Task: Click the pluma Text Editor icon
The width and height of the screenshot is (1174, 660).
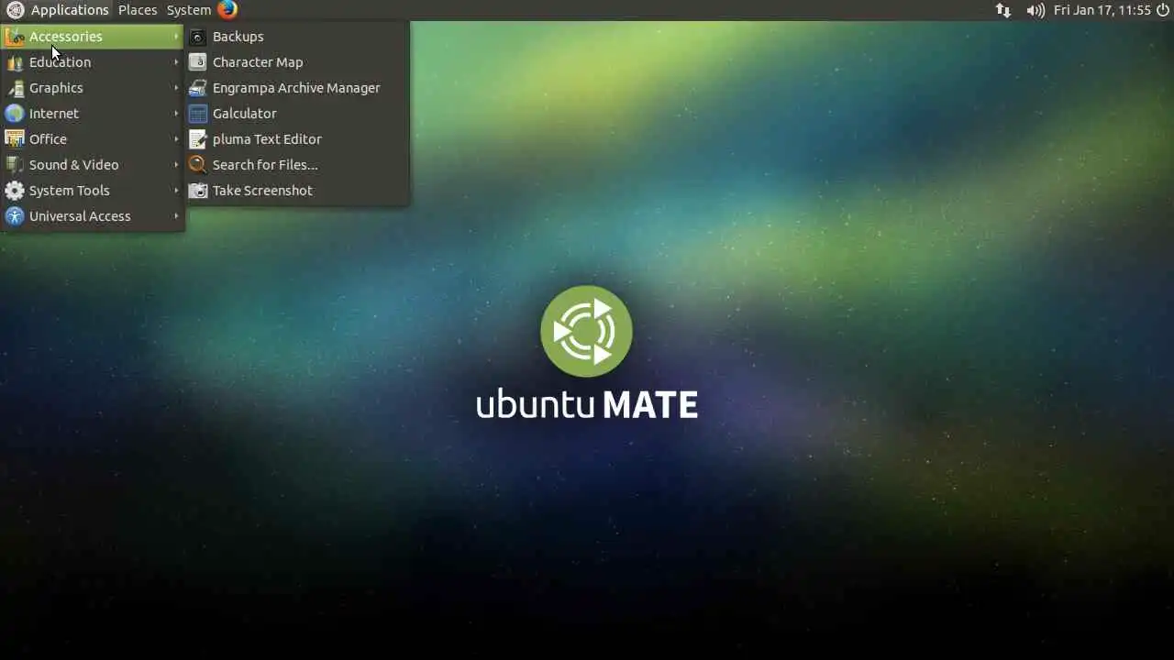Action: click(x=198, y=139)
